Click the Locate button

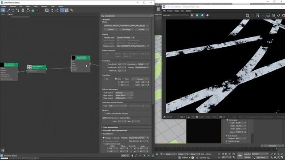tap(142, 29)
